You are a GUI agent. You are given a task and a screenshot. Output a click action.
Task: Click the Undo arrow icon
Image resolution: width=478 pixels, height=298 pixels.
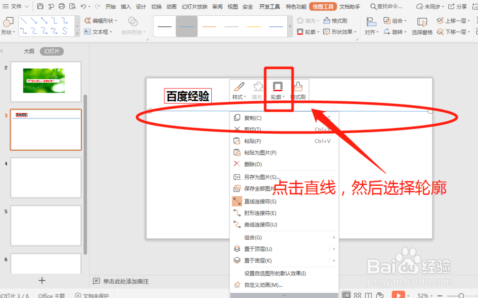pos(83,6)
